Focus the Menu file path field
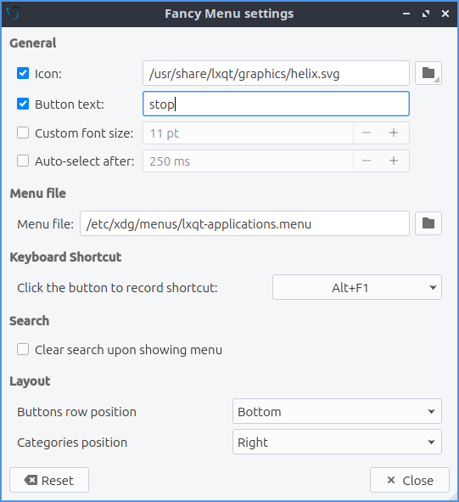This screenshot has height=502, width=459. pyautogui.click(x=244, y=223)
